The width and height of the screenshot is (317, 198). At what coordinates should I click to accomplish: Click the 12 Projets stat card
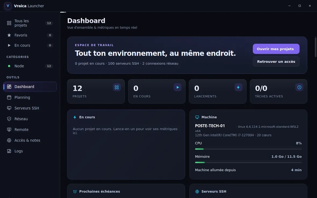96,91
